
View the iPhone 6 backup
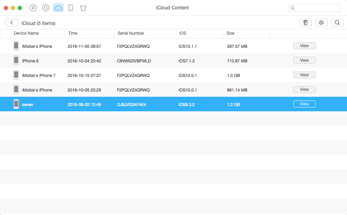click(304, 60)
